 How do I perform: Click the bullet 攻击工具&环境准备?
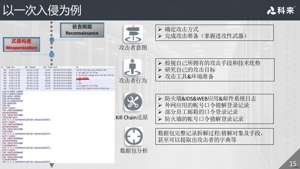[x=189, y=76]
